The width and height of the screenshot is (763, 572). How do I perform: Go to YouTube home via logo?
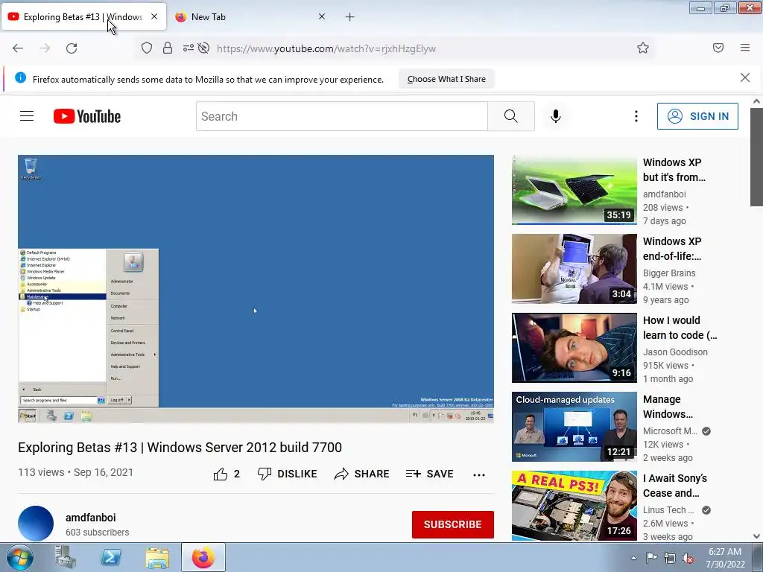pyautogui.click(x=87, y=116)
